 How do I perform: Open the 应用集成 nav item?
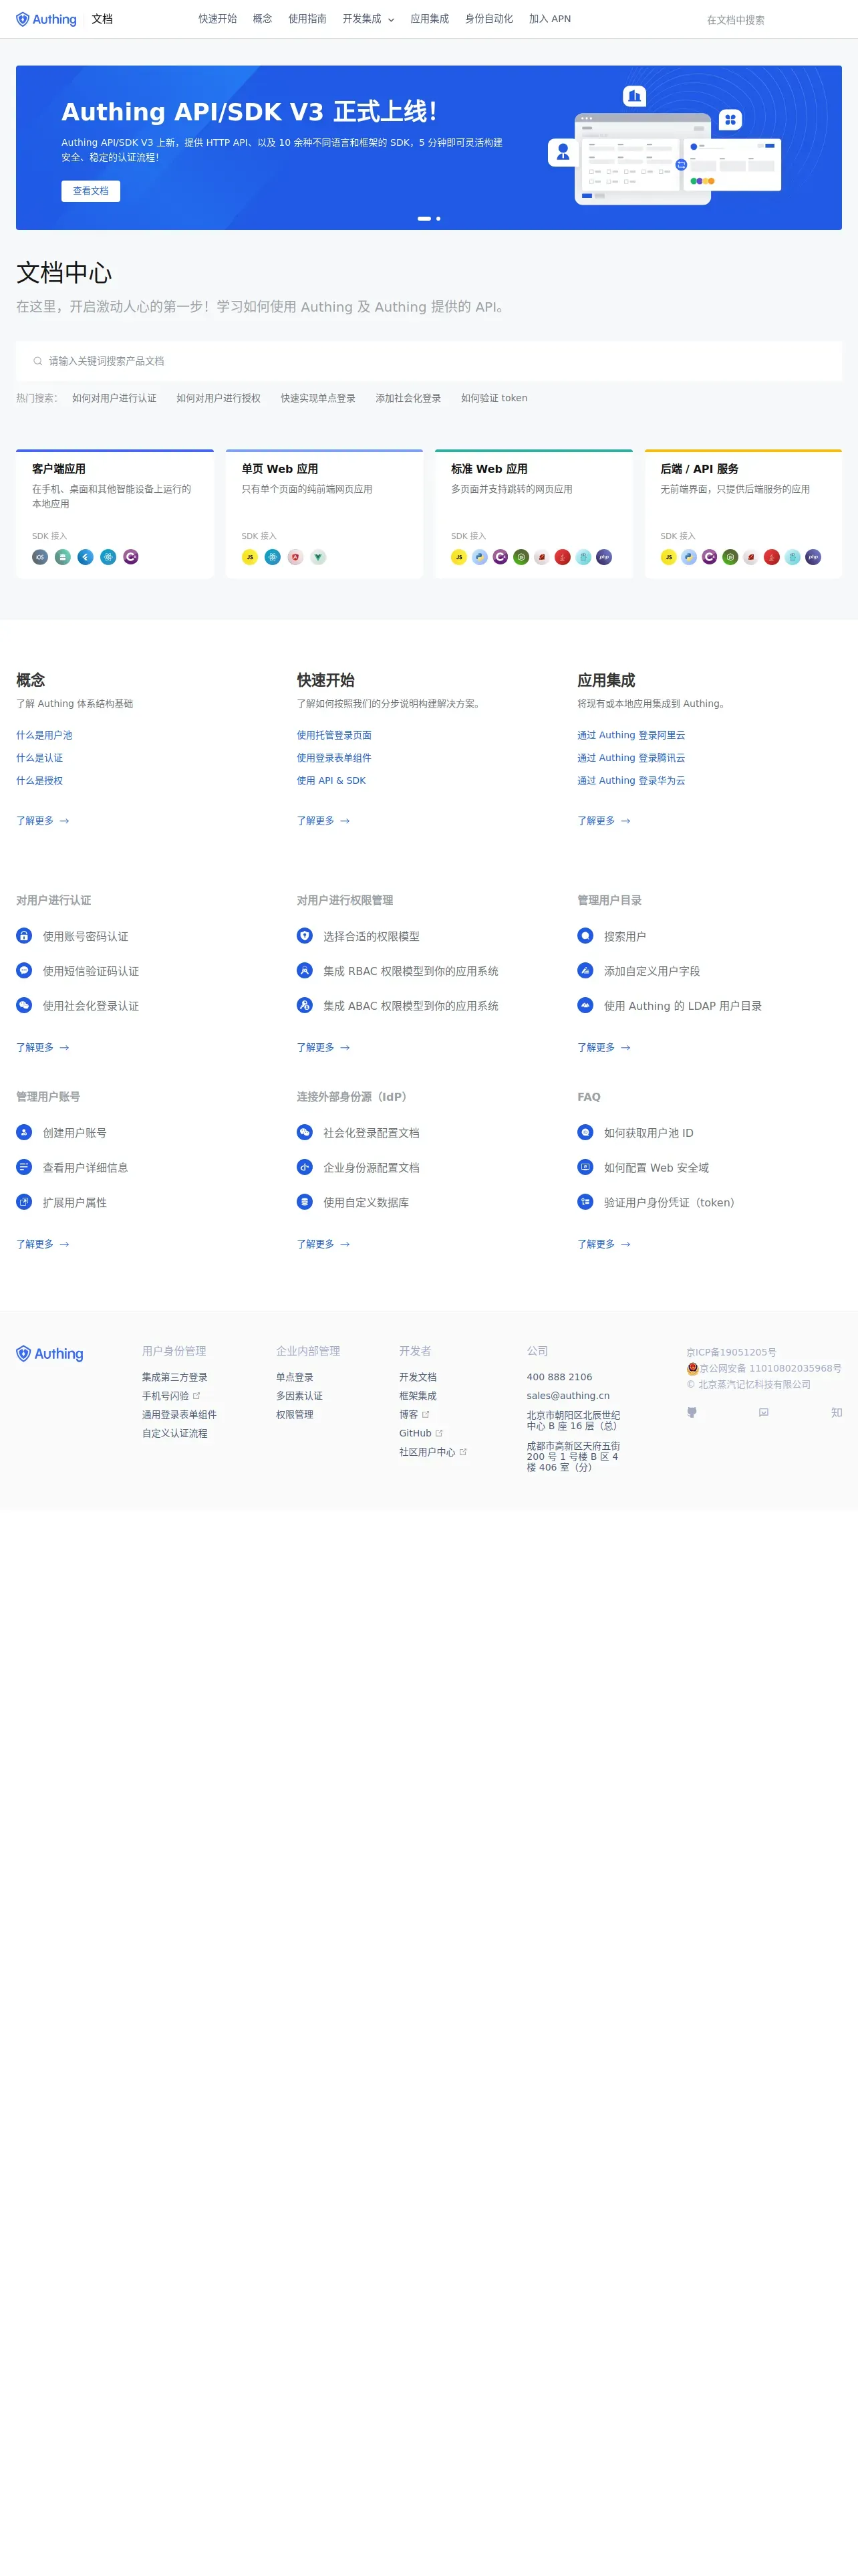[430, 19]
